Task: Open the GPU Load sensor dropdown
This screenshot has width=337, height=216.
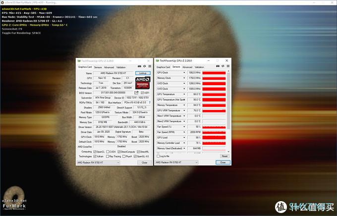Action: coord(184,138)
